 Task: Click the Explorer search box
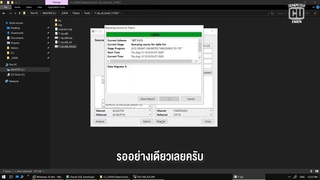pos(296,13)
